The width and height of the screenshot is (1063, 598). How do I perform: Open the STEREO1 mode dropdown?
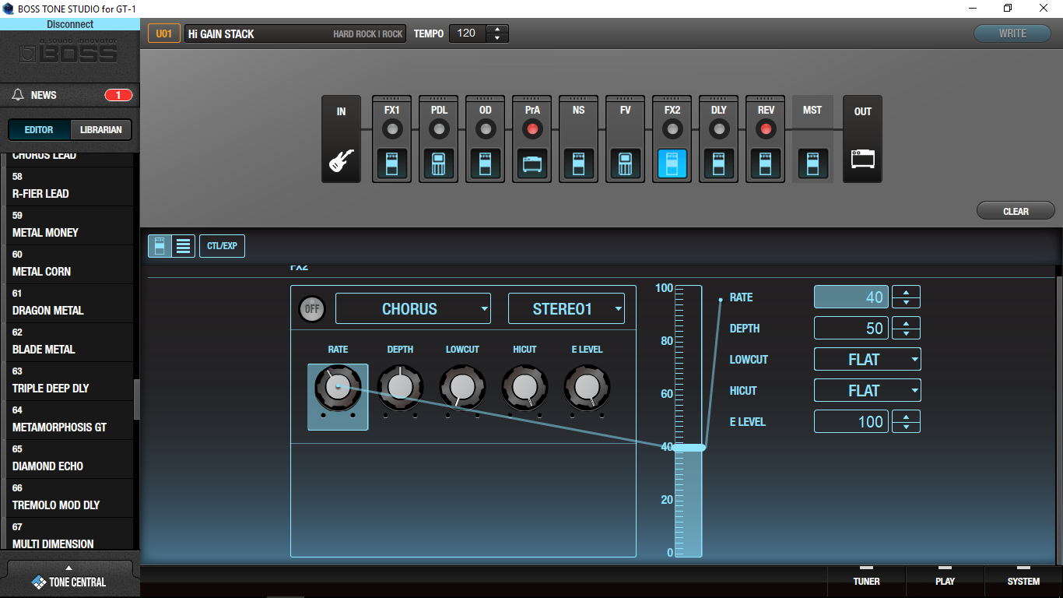point(567,308)
